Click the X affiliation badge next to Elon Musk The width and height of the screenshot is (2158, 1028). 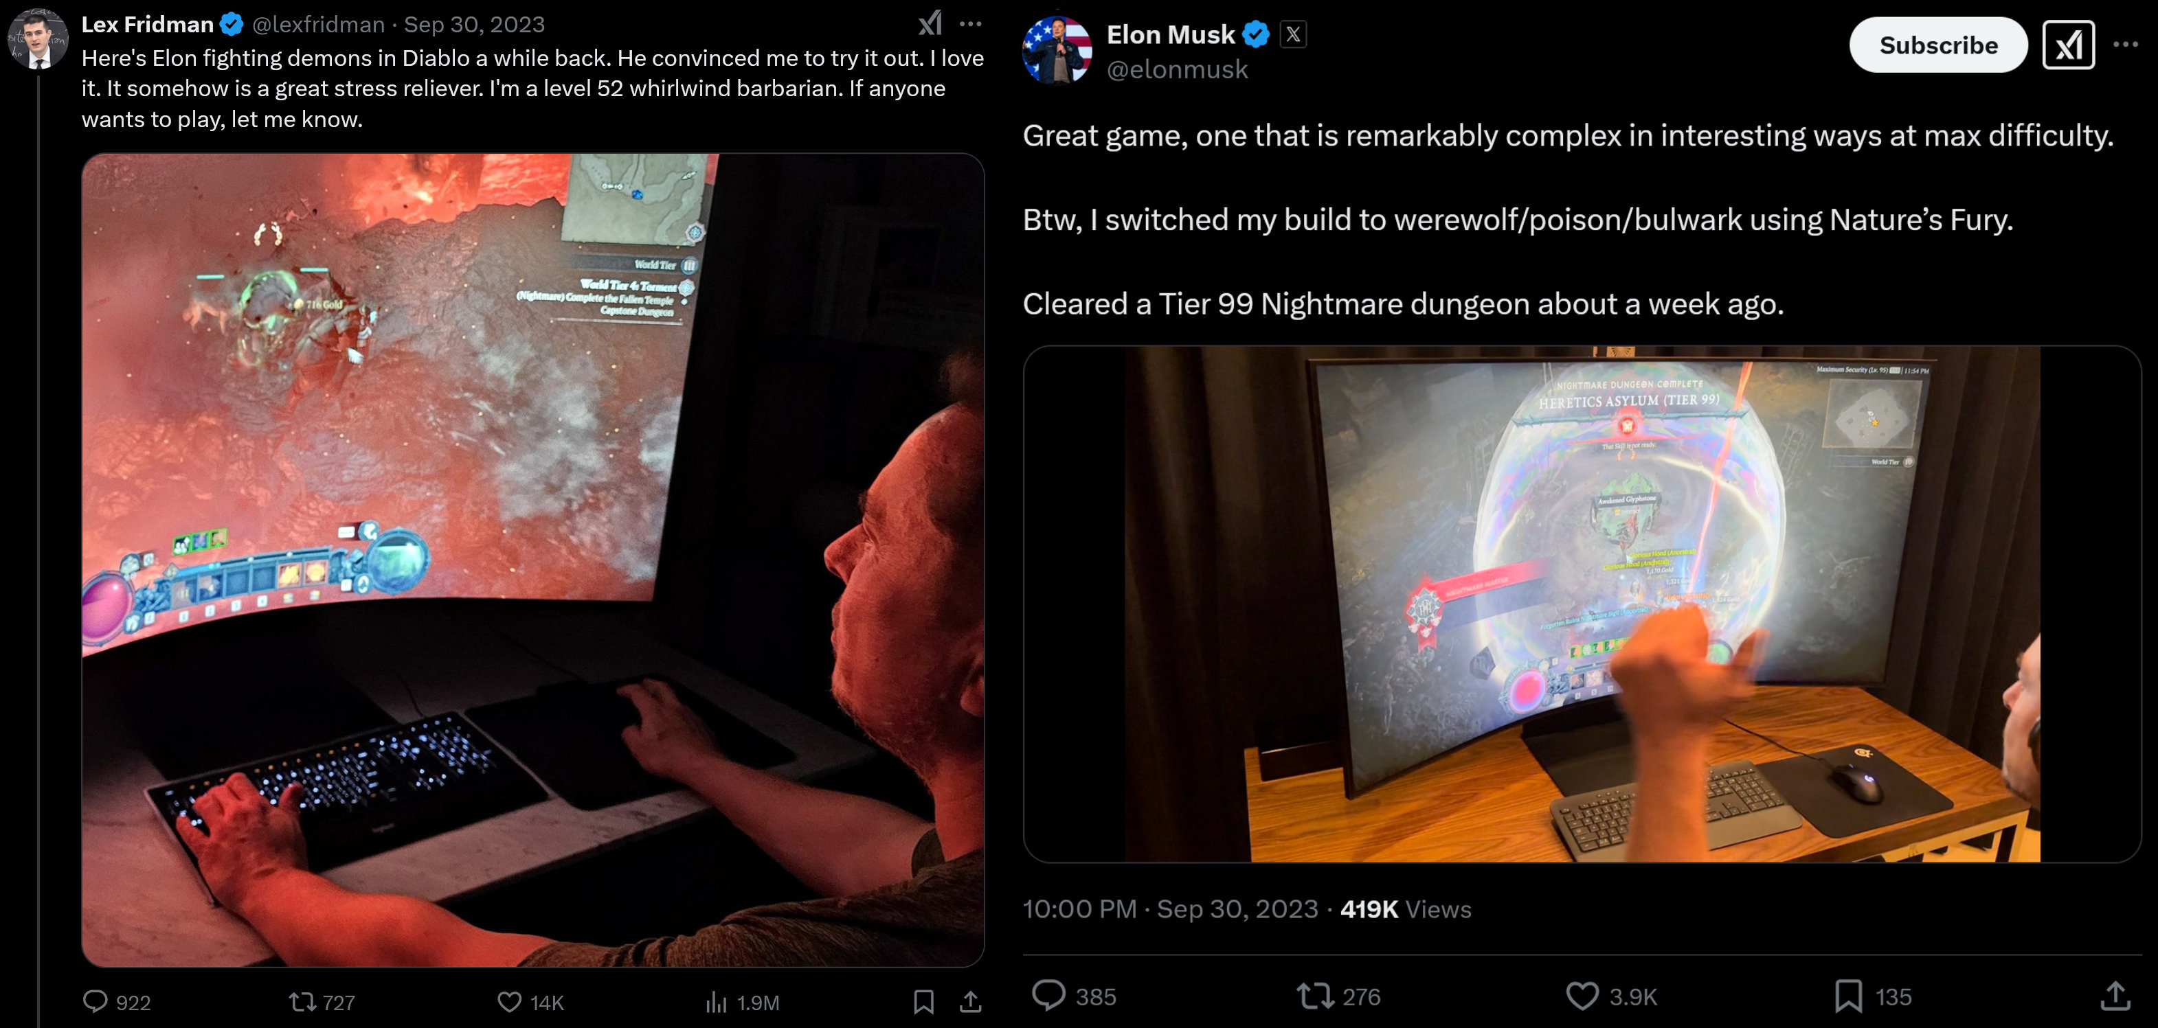click(x=1294, y=34)
